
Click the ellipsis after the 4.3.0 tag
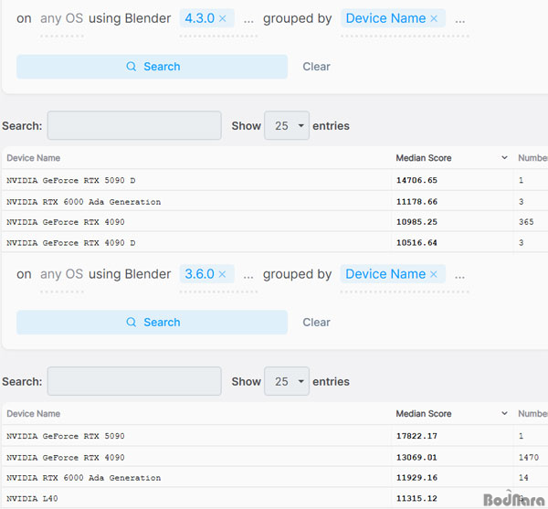248,20
